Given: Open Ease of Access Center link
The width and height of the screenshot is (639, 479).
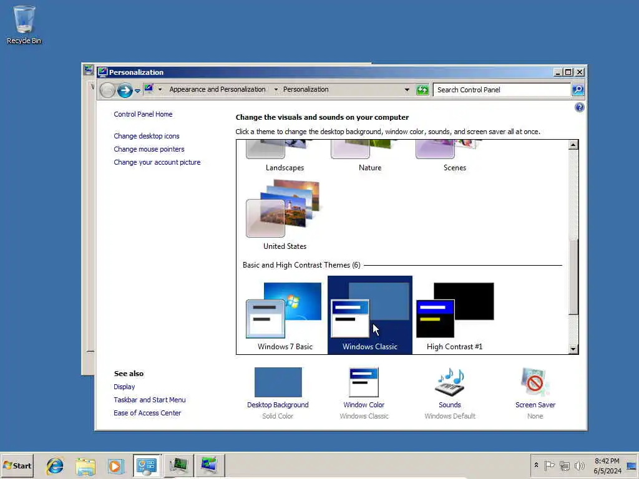Looking at the screenshot, I should 147,413.
